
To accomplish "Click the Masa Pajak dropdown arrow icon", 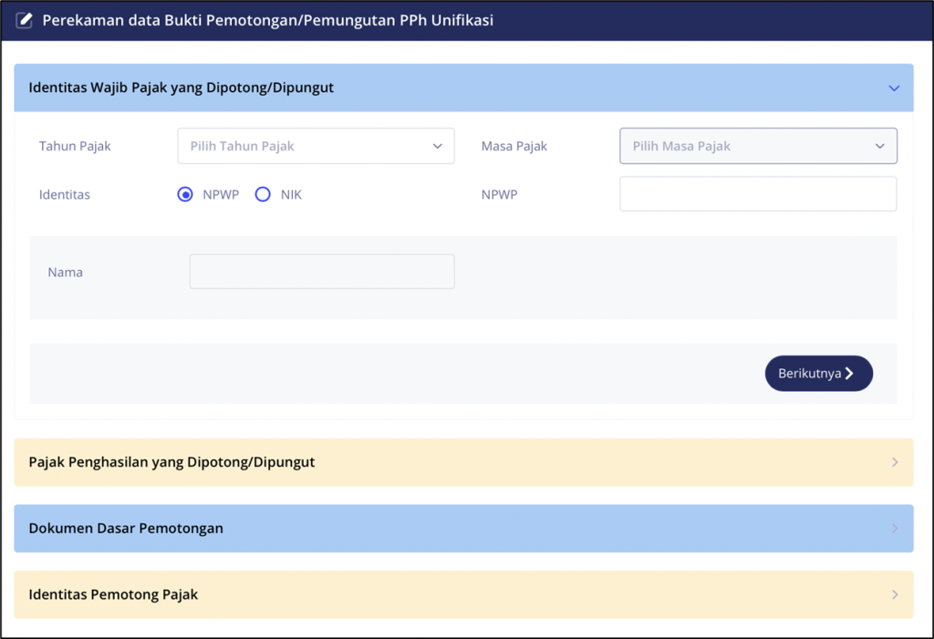I will pyautogui.click(x=879, y=146).
